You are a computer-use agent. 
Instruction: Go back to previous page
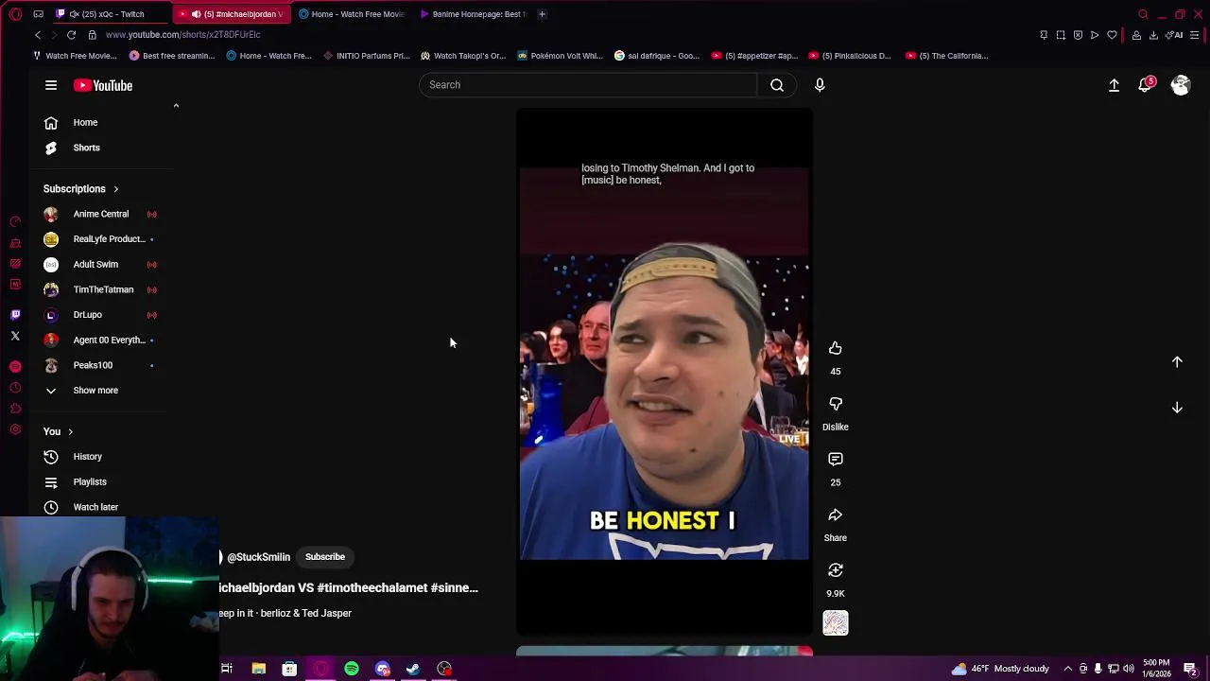(x=38, y=35)
